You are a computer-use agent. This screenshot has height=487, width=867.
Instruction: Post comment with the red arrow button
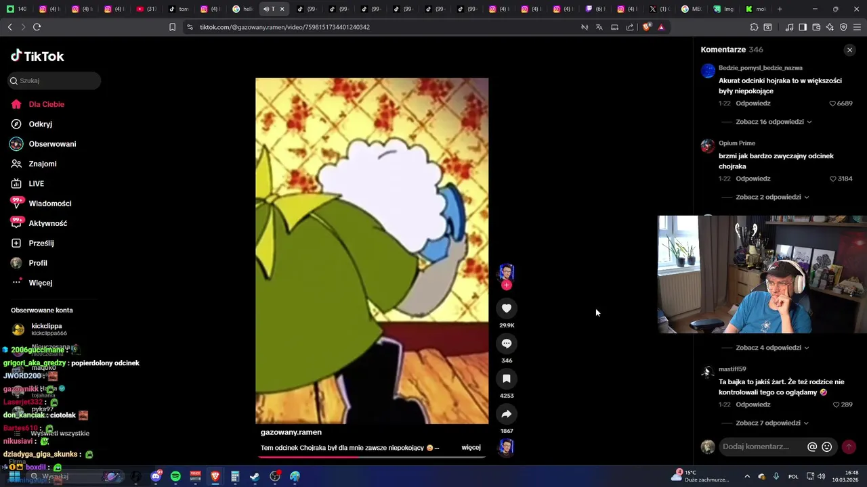pos(849,446)
